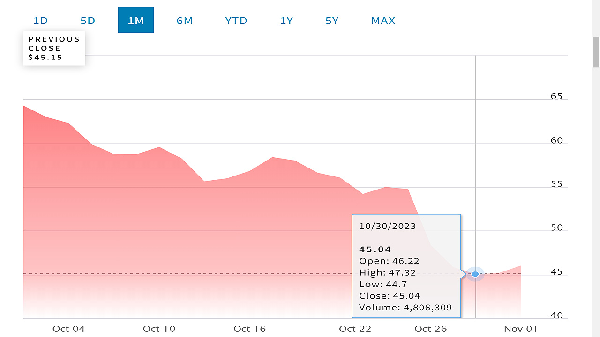Image resolution: width=600 pixels, height=337 pixels.
Task: Switch to the 5D chart view
Action: click(87, 20)
